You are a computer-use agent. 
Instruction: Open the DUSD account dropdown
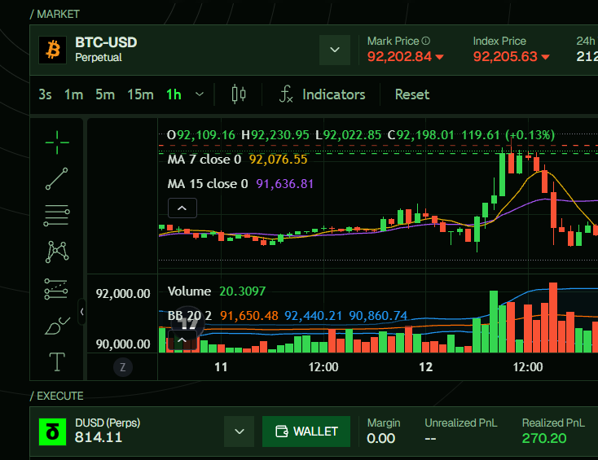click(240, 432)
